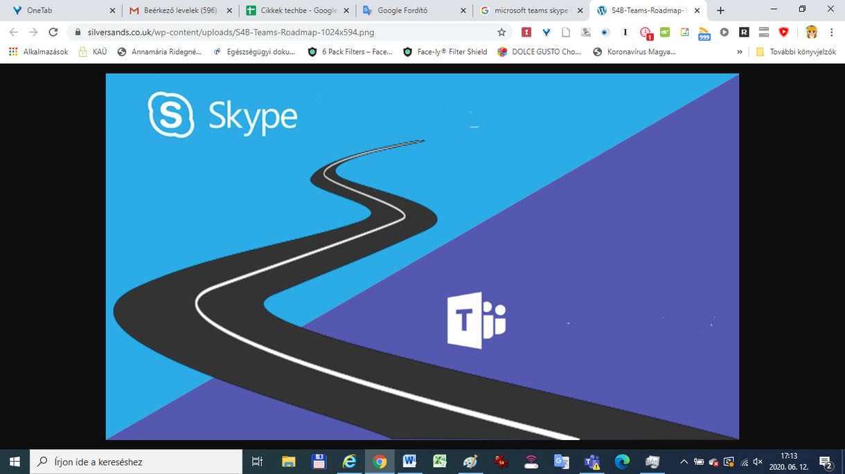The height and width of the screenshot is (474, 845).
Task: Open File Explorer from the taskbar
Action: (x=288, y=462)
